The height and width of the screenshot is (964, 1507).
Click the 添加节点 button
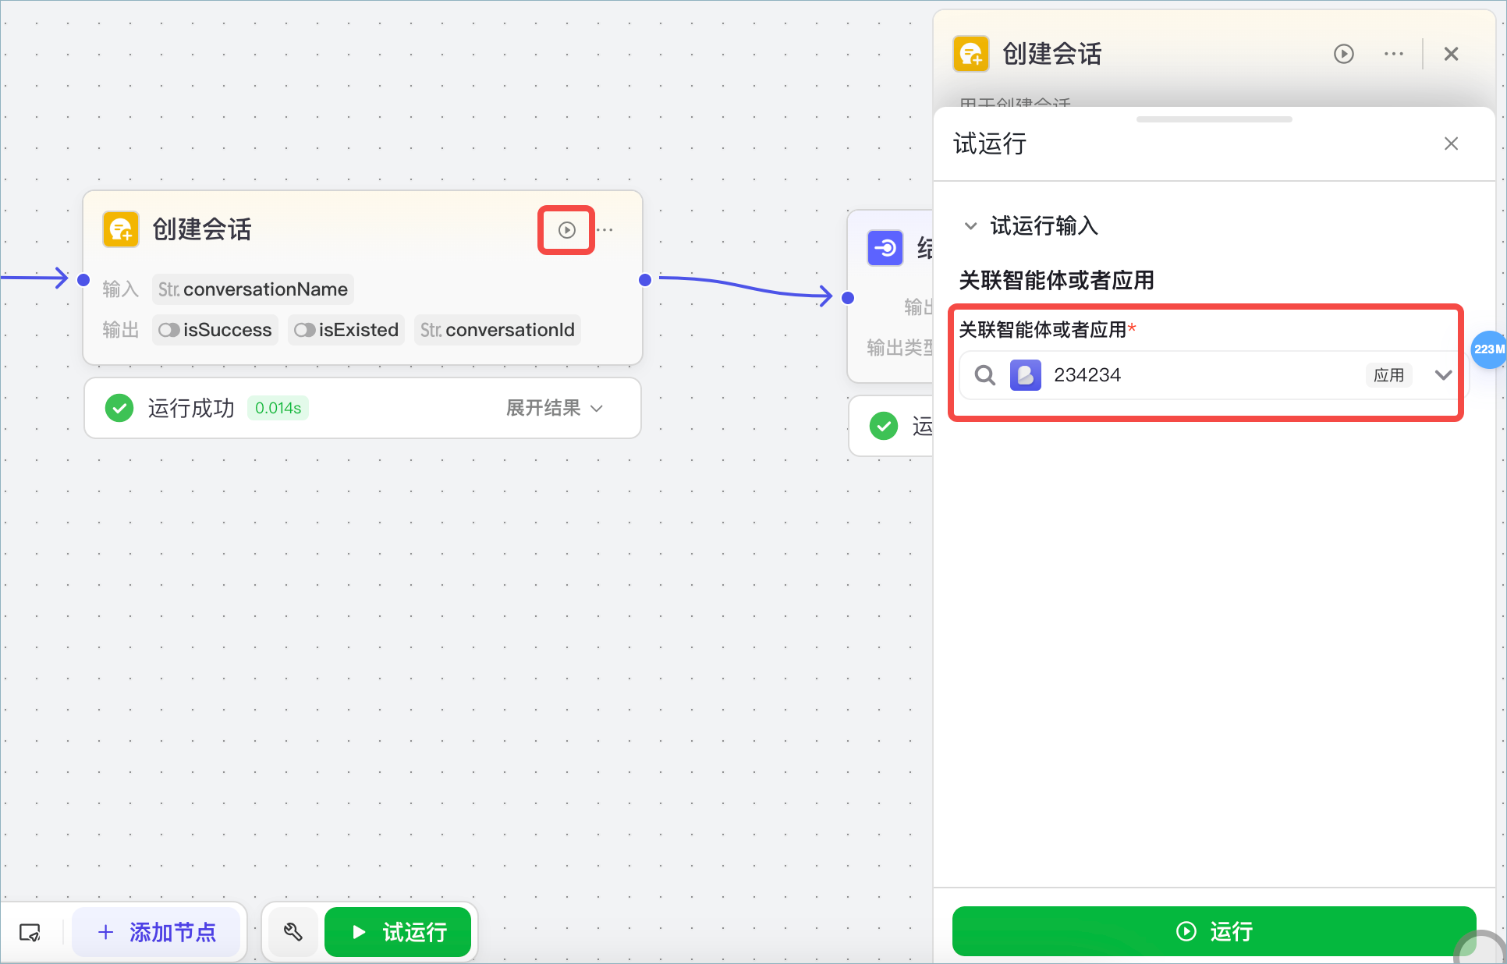[x=157, y=931]
